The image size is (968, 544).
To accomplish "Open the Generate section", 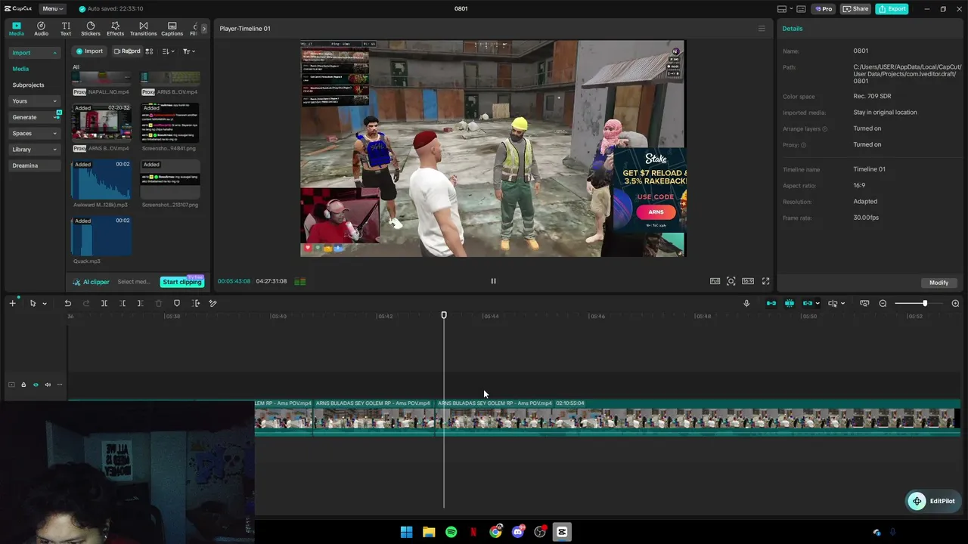I will point(34,117).
